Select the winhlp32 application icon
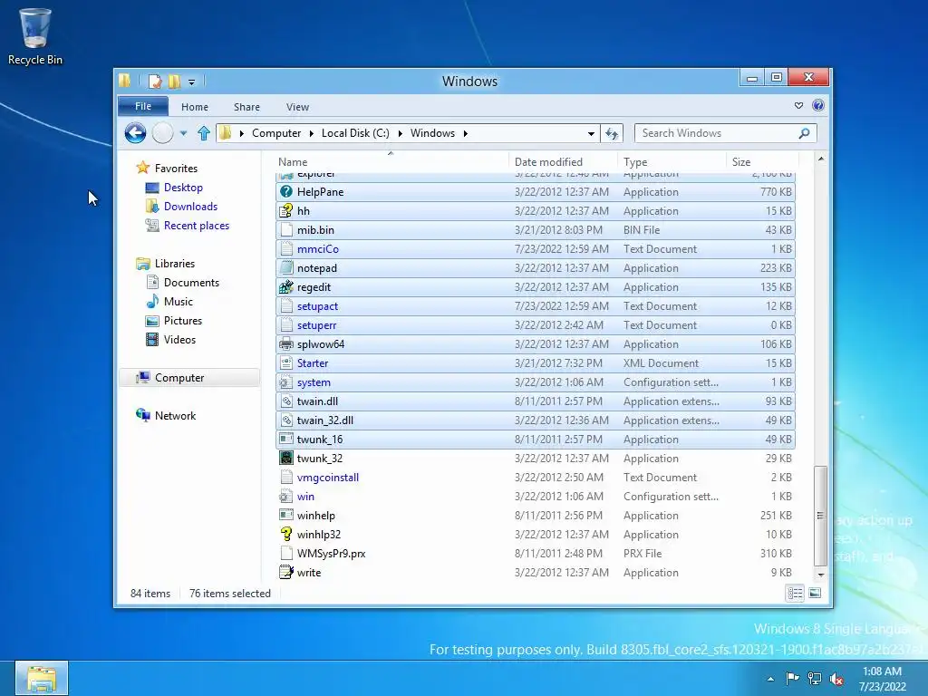This screenshot has height=696, width=928. point(286,535)
